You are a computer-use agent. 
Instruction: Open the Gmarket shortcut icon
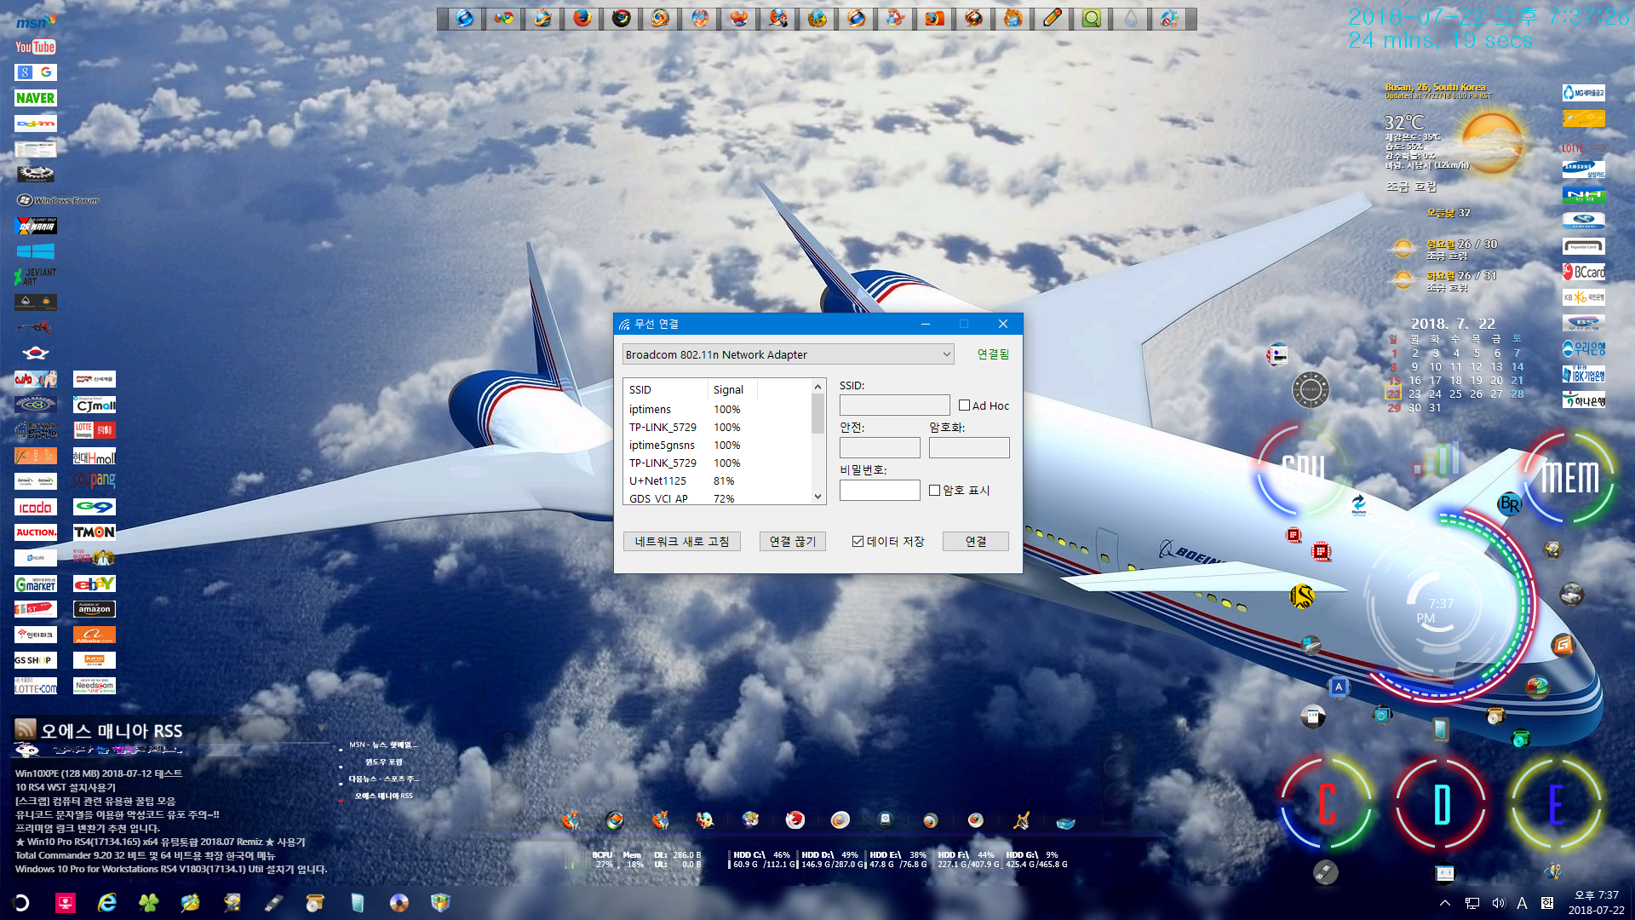(x=36, y=584)
